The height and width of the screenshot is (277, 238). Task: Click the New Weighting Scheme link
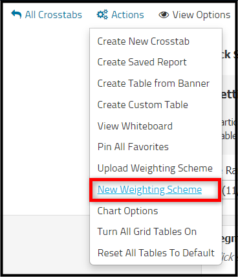tap(149, 190)
